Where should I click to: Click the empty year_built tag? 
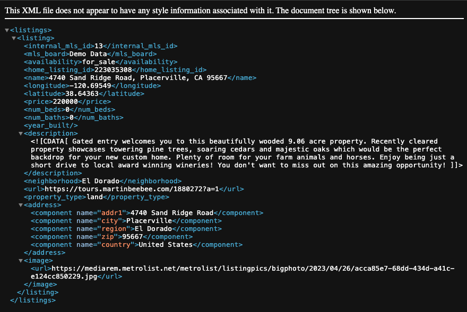coord(51,126)
